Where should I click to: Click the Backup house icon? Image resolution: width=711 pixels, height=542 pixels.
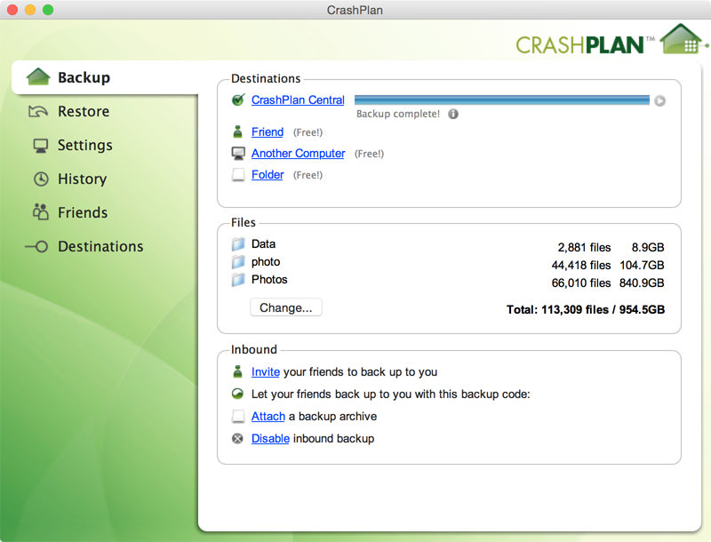pyautogui.click(x=38, y=76)
